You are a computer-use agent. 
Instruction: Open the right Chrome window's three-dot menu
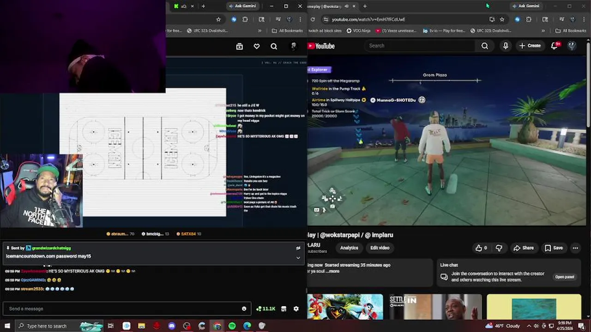coord(584,19)
